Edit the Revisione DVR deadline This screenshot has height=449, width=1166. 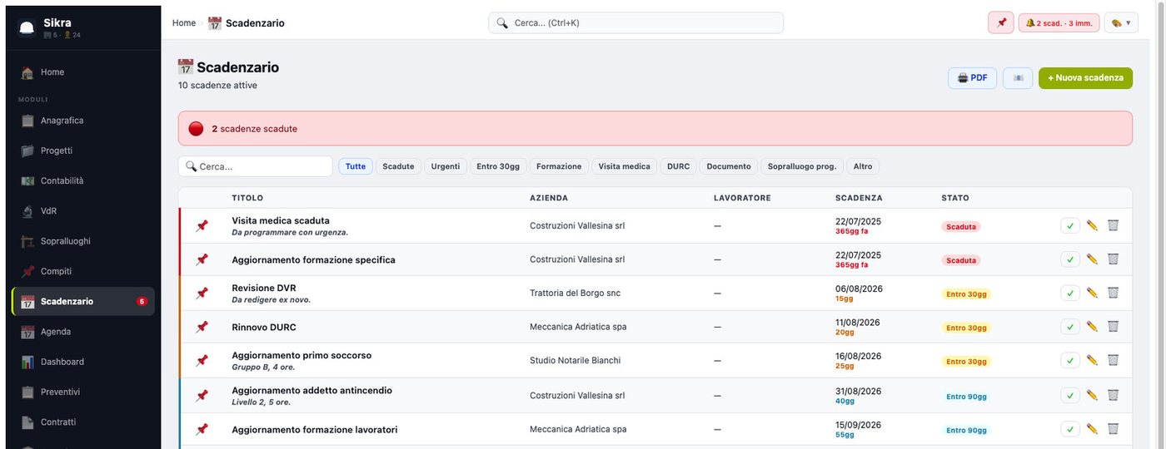(x=1092, y=294)
